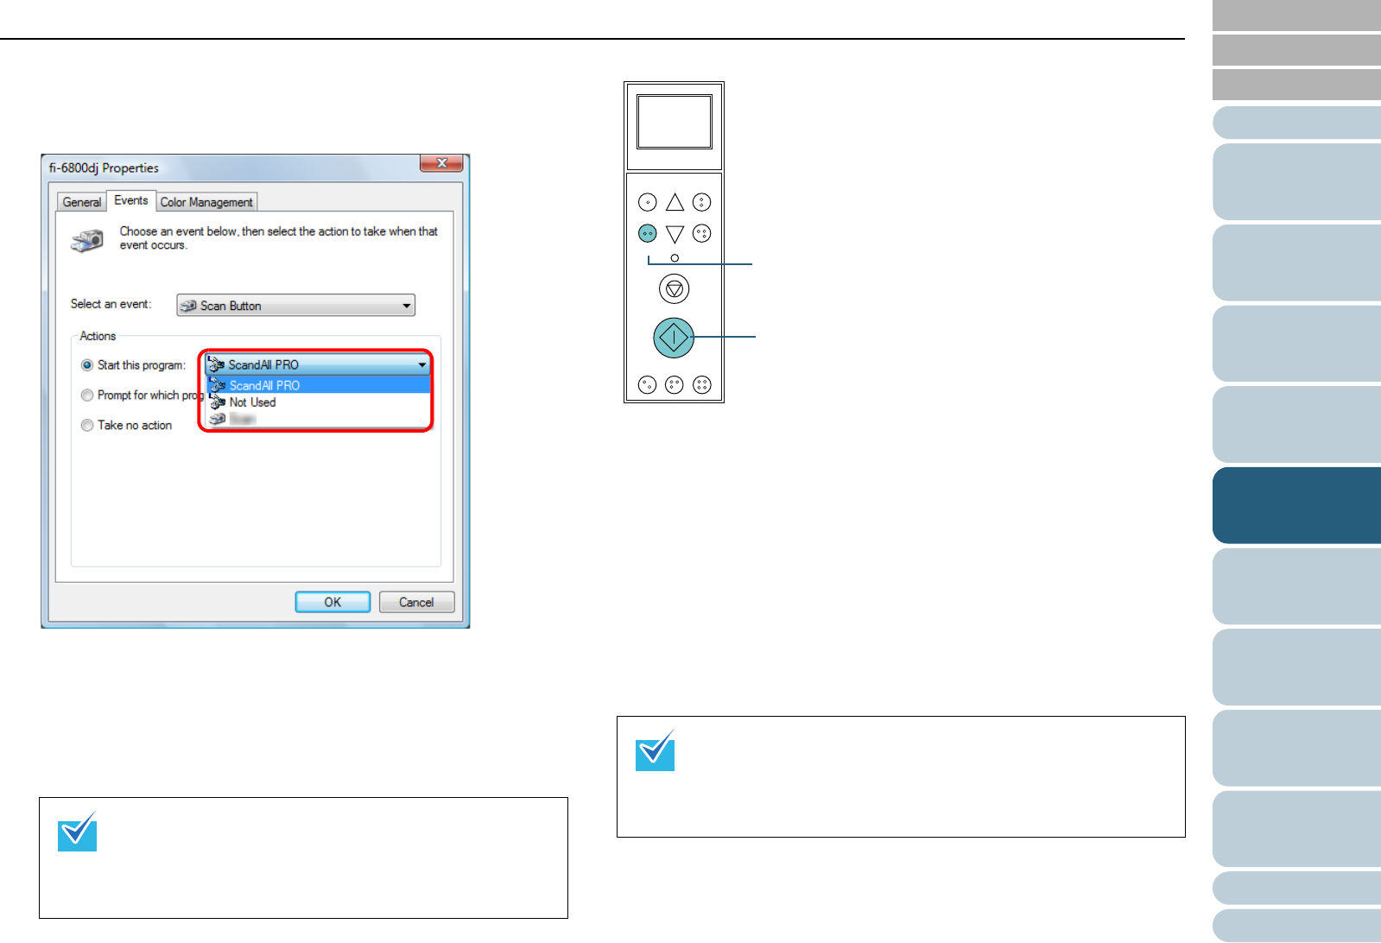This screenshot has width=1381, height=943.
Task: Click the blue checkmark hint icon, lower left
Action: pyautogui.click(x=77, y=832)
